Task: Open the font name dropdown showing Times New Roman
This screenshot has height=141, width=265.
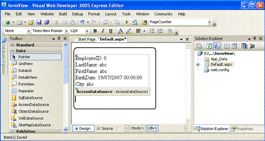Action: (x=50, y=31)
